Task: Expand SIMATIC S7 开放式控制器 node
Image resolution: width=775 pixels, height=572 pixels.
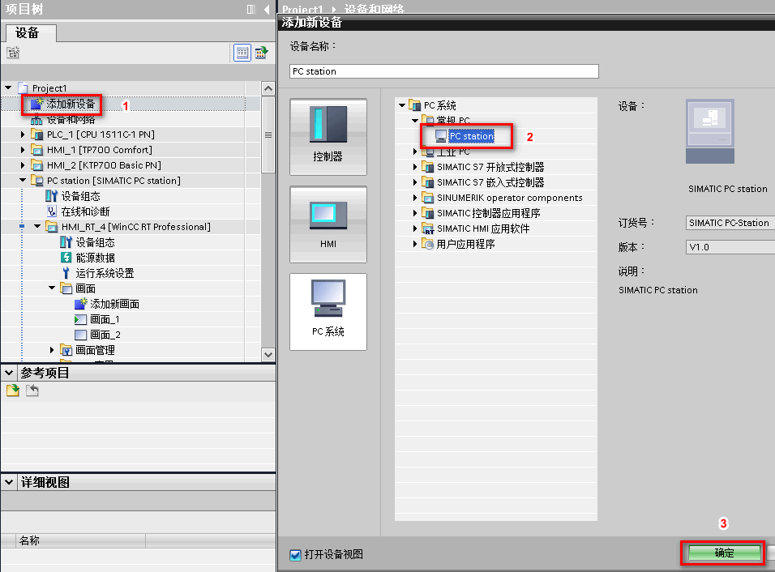Action: click(415, 167)
